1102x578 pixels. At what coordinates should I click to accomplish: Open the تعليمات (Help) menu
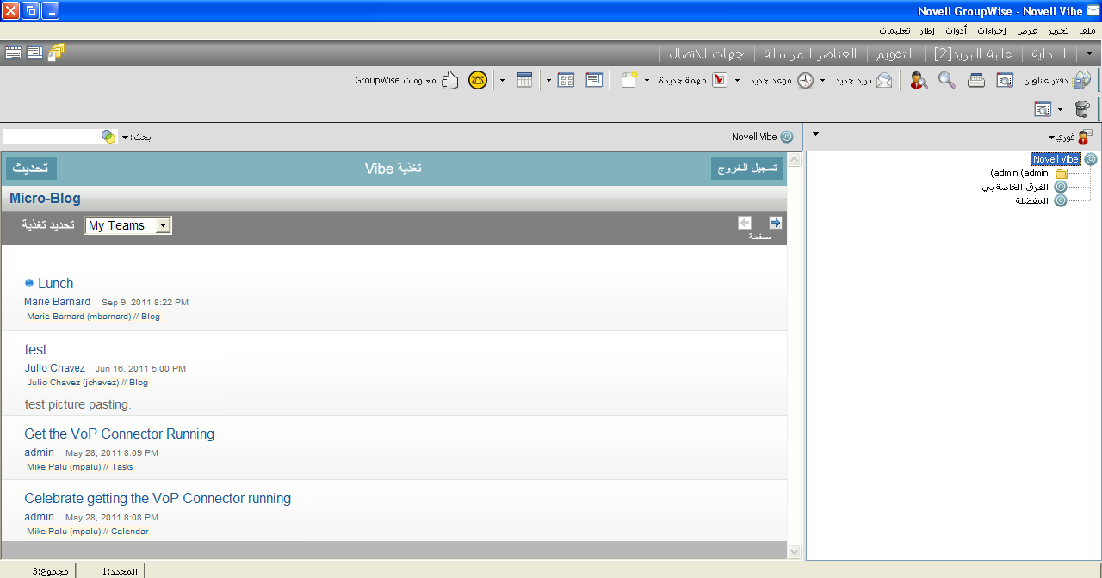pos(895,30)
